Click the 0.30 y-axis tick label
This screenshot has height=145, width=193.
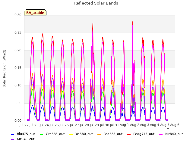[x=18, y=15]
